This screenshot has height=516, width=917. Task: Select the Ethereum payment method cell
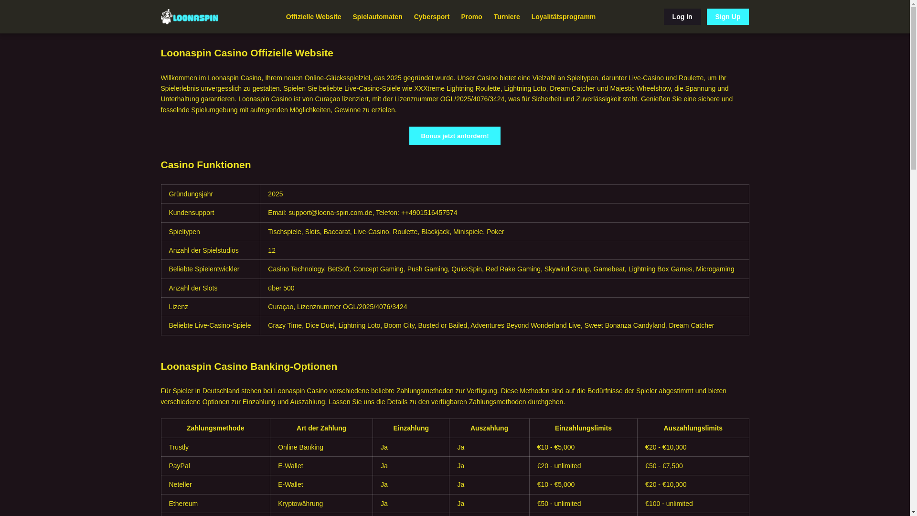pos(215,504)
